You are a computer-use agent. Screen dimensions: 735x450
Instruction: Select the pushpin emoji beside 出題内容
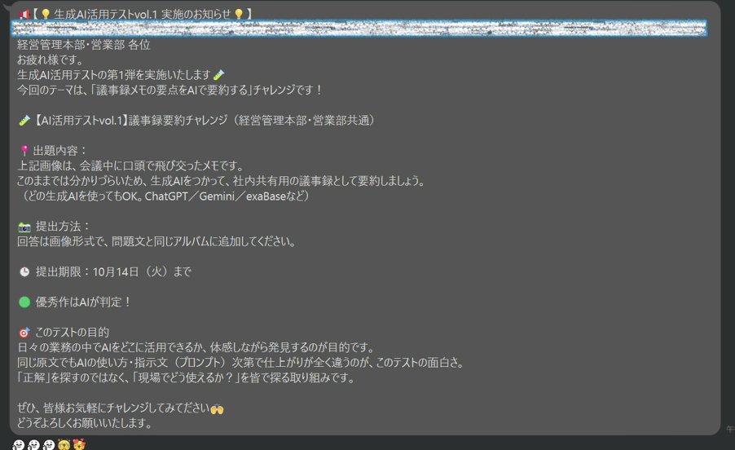click(24, 151)
